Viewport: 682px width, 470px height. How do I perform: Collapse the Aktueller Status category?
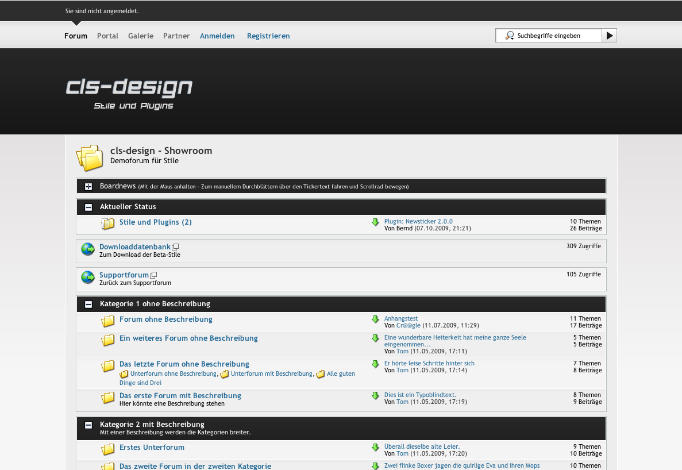coord(88,207)
